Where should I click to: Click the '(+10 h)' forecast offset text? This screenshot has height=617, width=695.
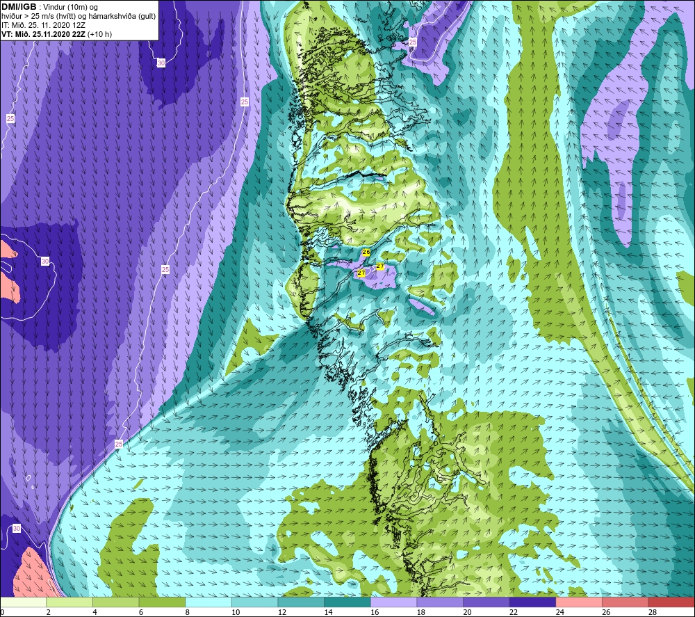coord(99,34)
